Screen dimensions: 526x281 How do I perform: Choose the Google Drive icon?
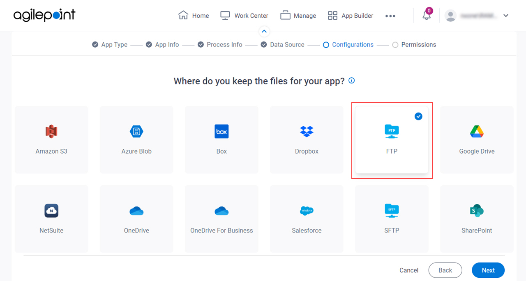477,131
